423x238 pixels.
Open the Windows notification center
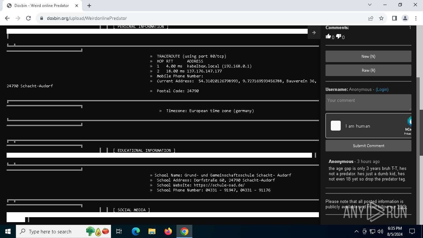412,231
